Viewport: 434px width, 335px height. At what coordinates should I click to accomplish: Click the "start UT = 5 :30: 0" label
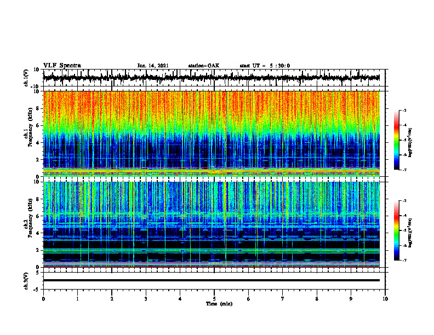[265, 66]
